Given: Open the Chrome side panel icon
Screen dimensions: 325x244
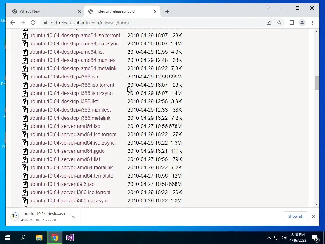Looking at the screenshot, I should pyautogui.click(x=292, y=23).
